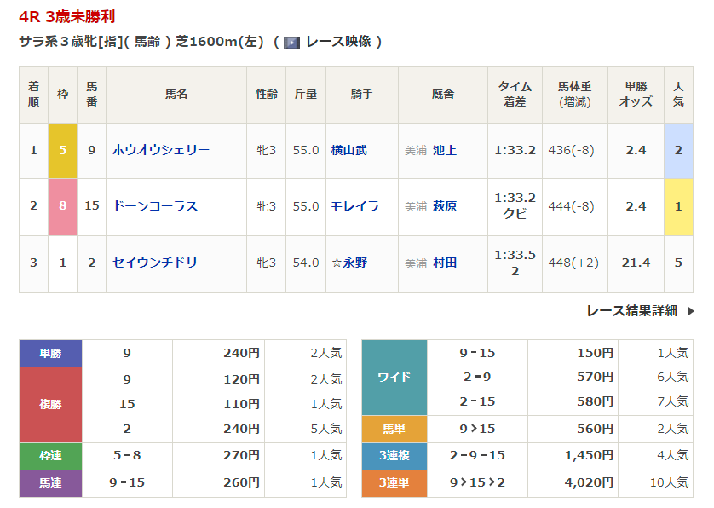Open horse セイウンチドリ page
714x508 pixels.
[x=155, y=263]
